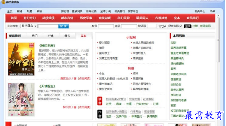Focus the novel search text field
Viewport: 226px width, 126px height.
48,26
